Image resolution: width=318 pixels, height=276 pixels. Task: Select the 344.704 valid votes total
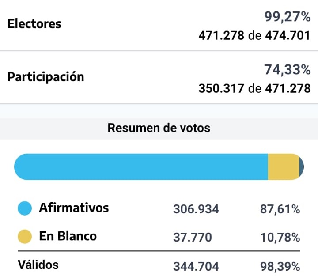tap(196, 266)
